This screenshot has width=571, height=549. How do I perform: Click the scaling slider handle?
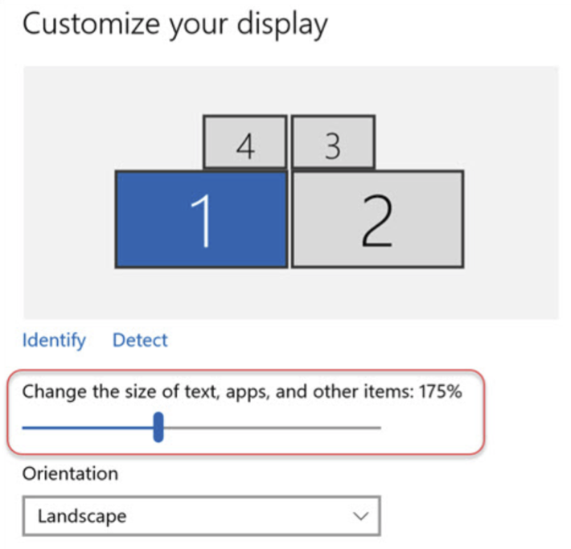(x=158, y=428)
